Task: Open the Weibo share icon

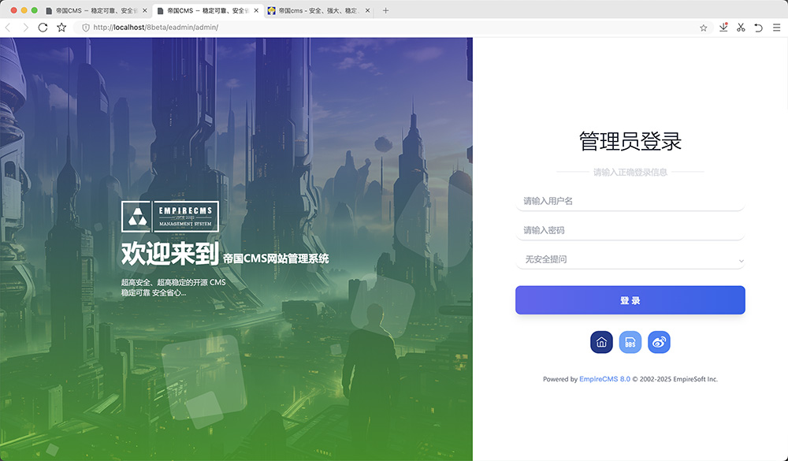Action: point(660,342)
